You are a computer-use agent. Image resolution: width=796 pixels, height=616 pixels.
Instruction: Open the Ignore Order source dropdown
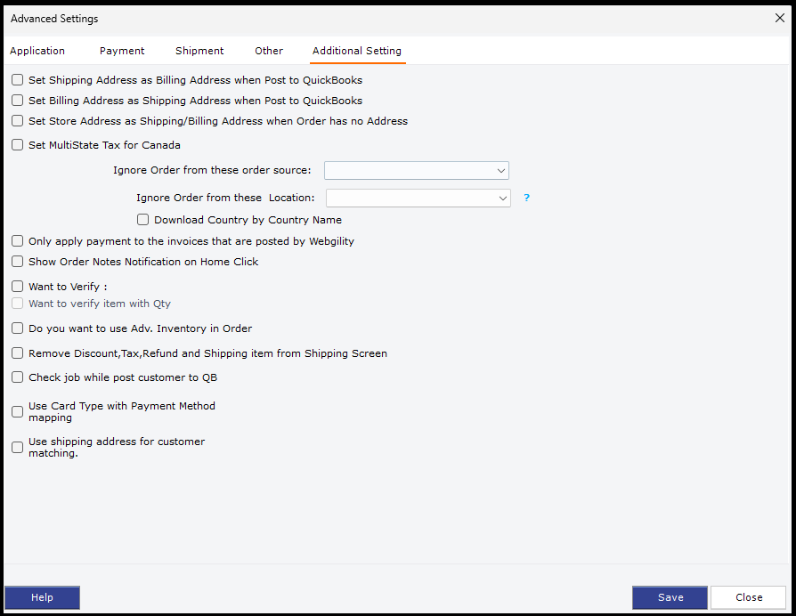(416, 170)
